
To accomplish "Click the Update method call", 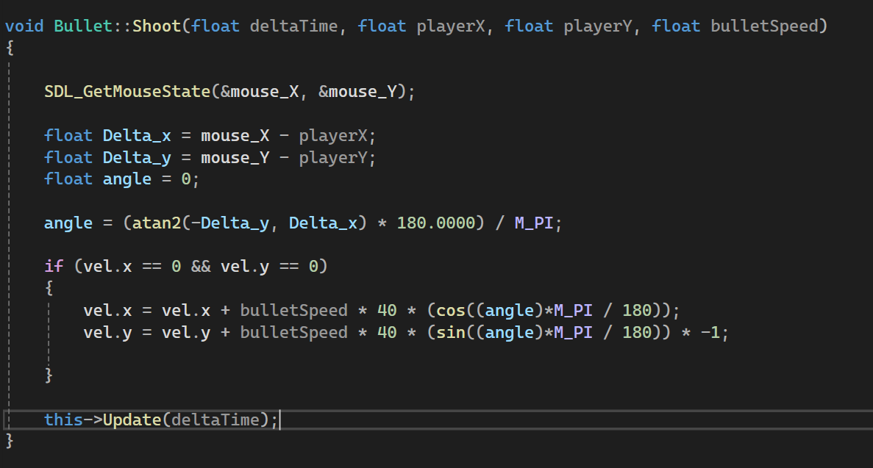I will coord(132,420).
